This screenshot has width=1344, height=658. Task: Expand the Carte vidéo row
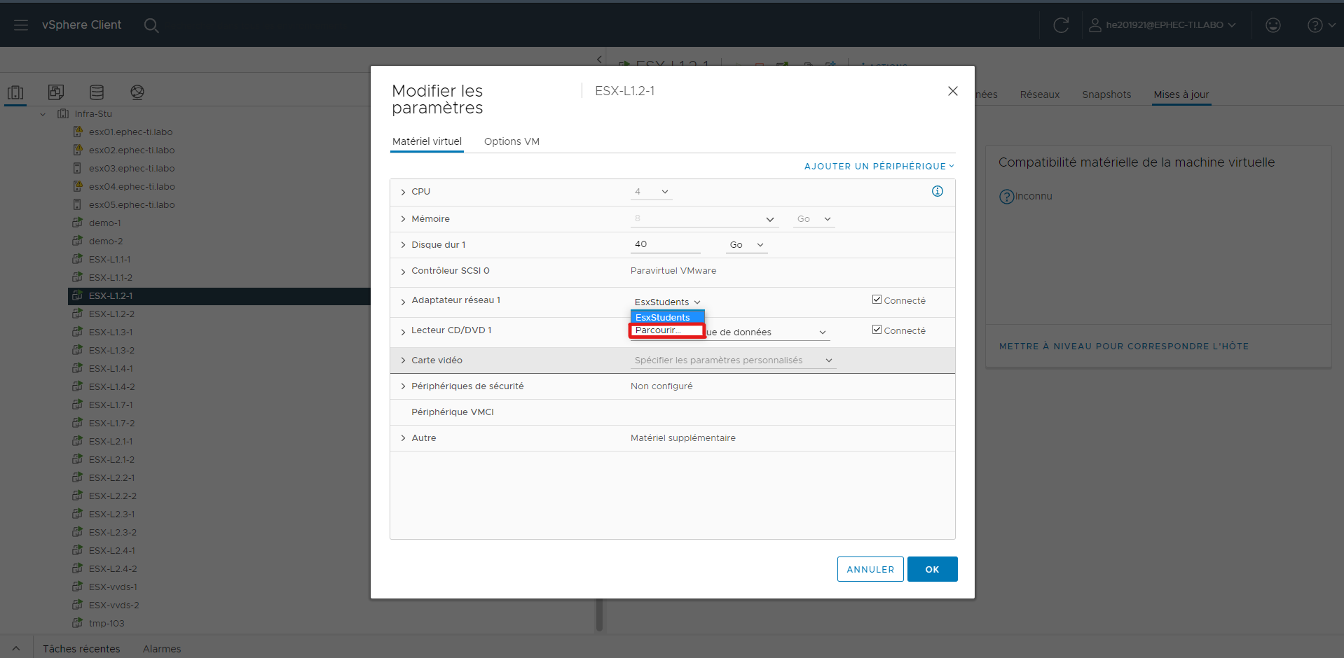pyautogui.click(x=403, y=360)
